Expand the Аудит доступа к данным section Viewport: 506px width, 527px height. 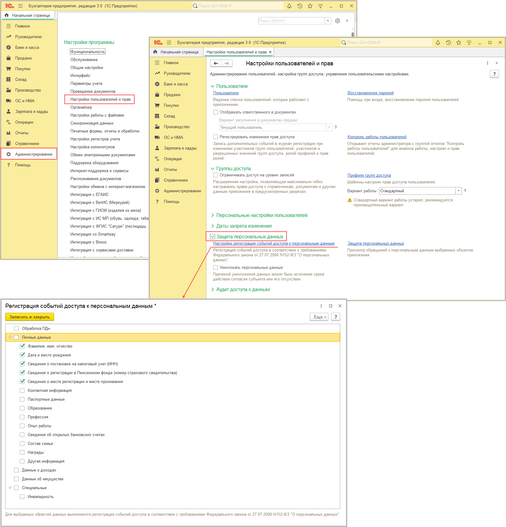(213, 290)
